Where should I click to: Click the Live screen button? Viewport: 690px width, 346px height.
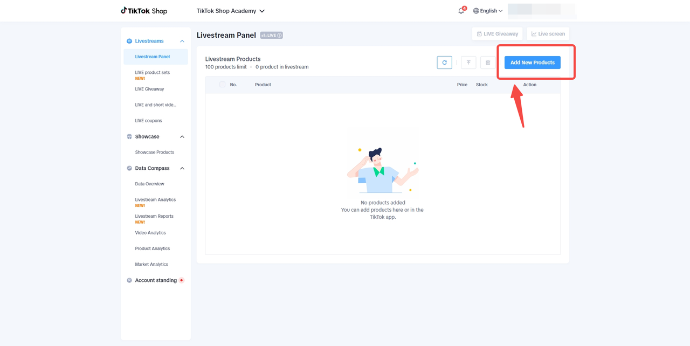(548, 34)
